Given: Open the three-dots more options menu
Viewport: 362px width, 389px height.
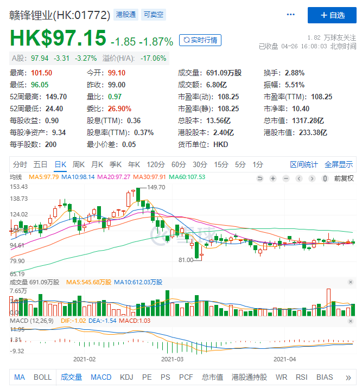Looking at the screenshot, I should click(290, 15).
